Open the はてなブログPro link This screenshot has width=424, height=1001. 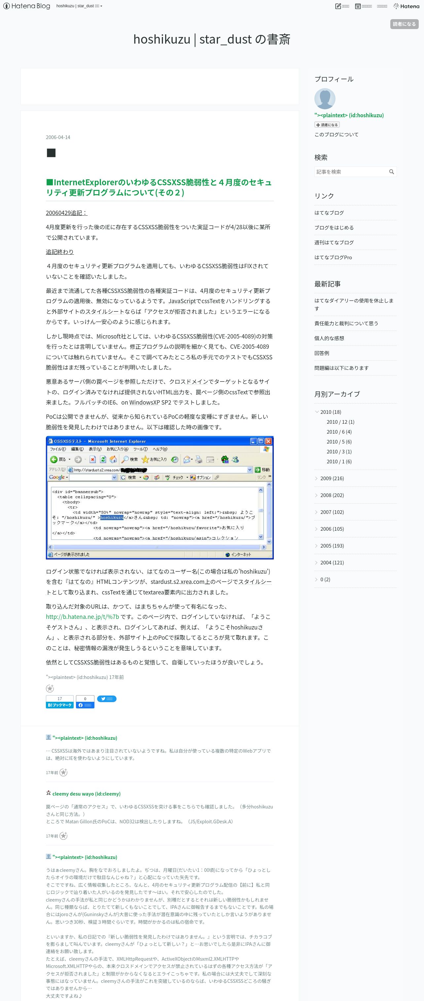(333, 257)
